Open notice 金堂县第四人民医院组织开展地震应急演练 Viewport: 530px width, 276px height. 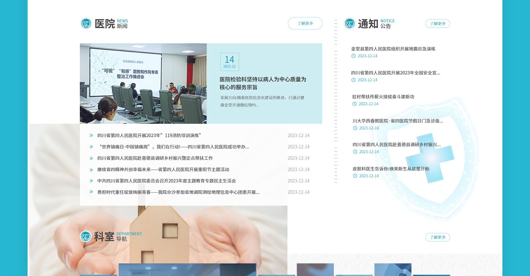pyautogui.click(x=393, y=49)
